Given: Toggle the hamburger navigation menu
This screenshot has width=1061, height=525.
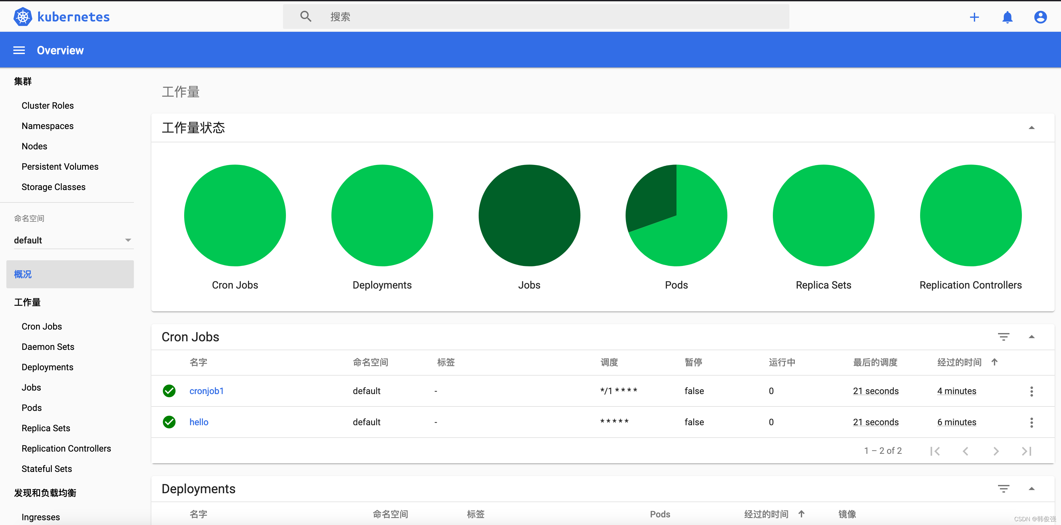Looking at the screenshot, I should (19, 50).
